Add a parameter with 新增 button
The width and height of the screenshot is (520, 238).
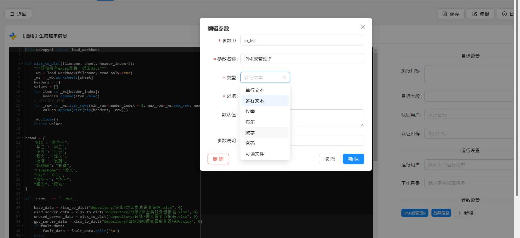coord(465,213)
